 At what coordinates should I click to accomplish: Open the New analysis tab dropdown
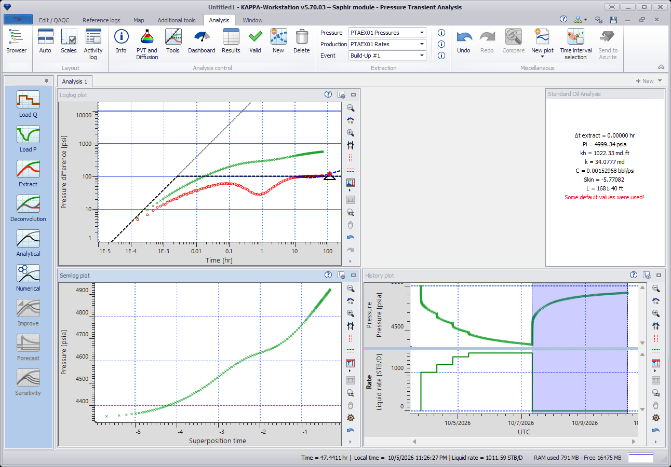point(660,81)
